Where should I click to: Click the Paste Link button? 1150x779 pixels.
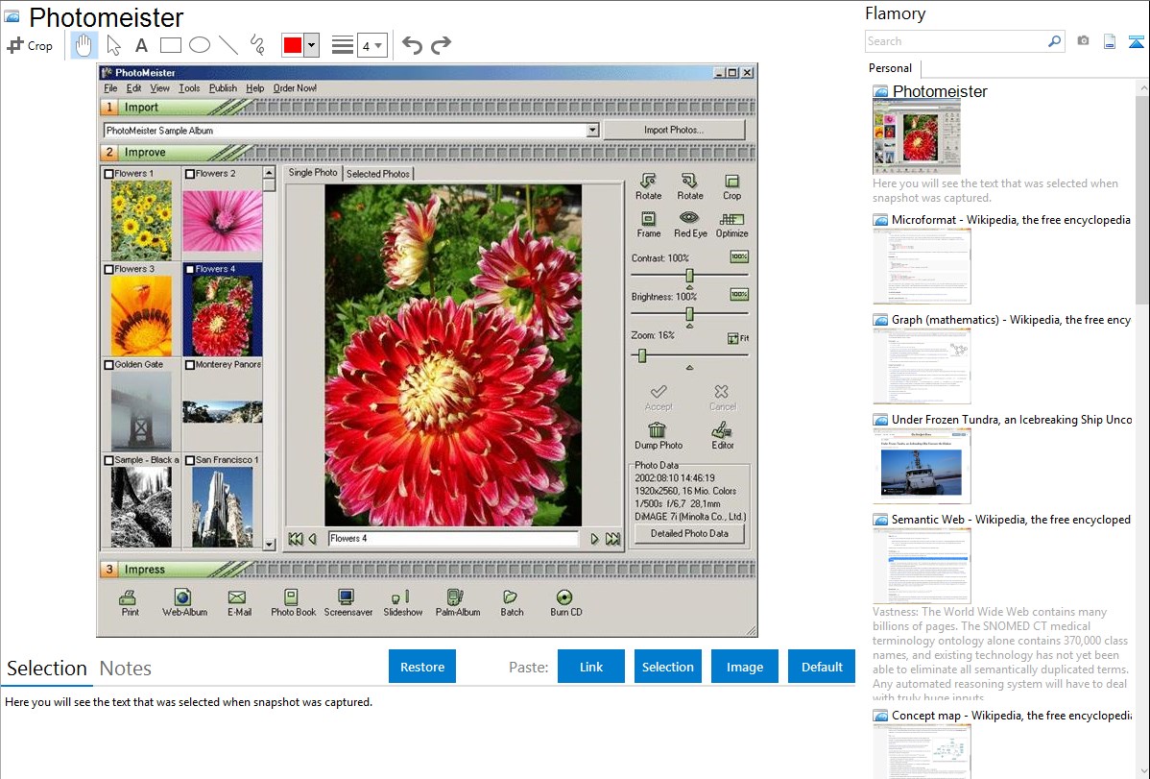(x=590, y=667)
